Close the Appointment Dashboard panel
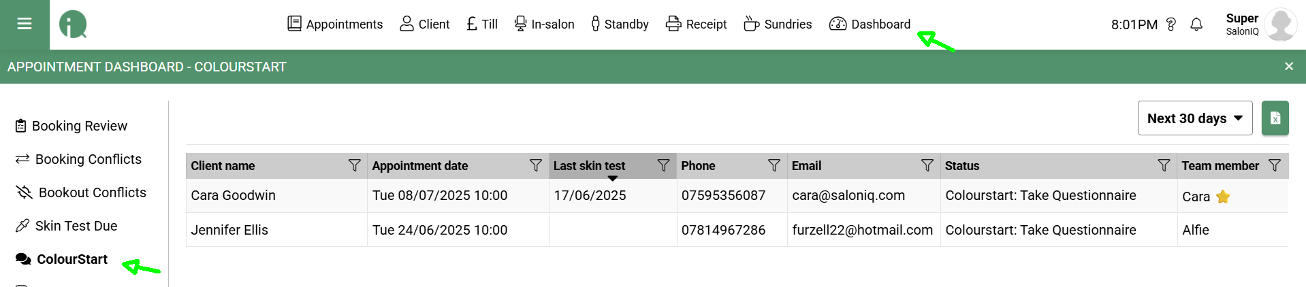Viewport: 1306px width, 287px height. (x=1288, y=67)
